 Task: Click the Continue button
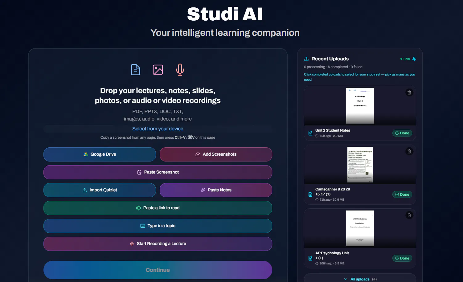158,270
